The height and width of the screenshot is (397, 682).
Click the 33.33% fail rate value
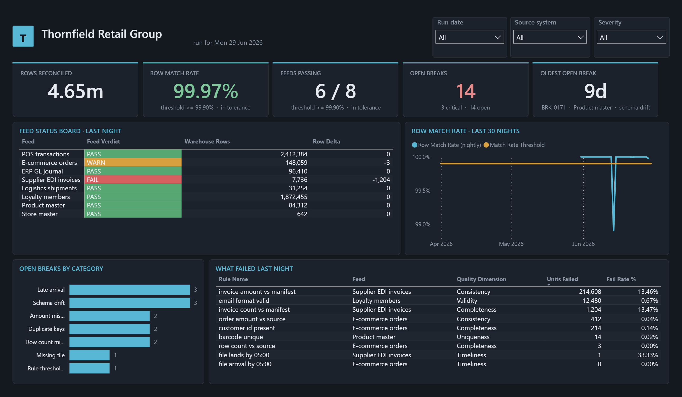tap(648, 355)
